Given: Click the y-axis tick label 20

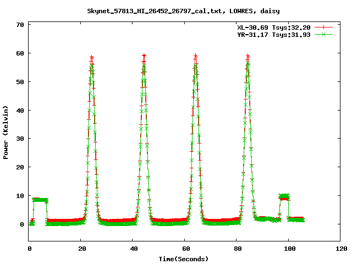Looking at the screenshot, I should [20, 167].
